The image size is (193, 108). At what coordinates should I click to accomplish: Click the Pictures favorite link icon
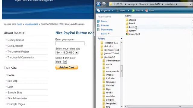click(98, 25)
